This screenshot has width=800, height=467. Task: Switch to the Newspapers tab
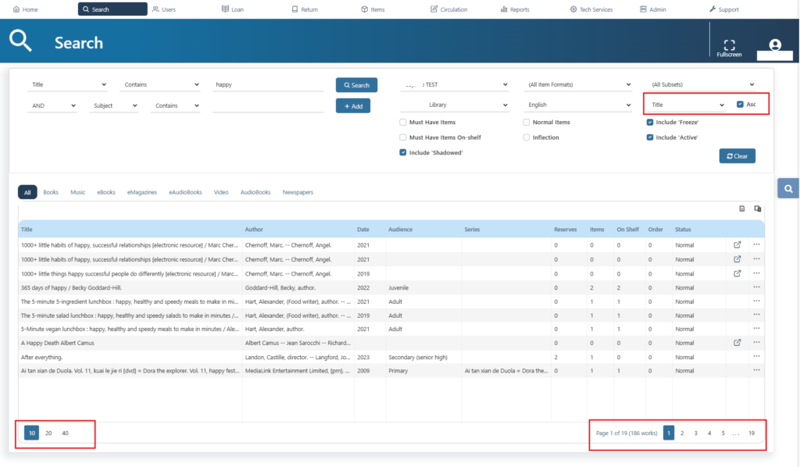[x=298, y=192]
